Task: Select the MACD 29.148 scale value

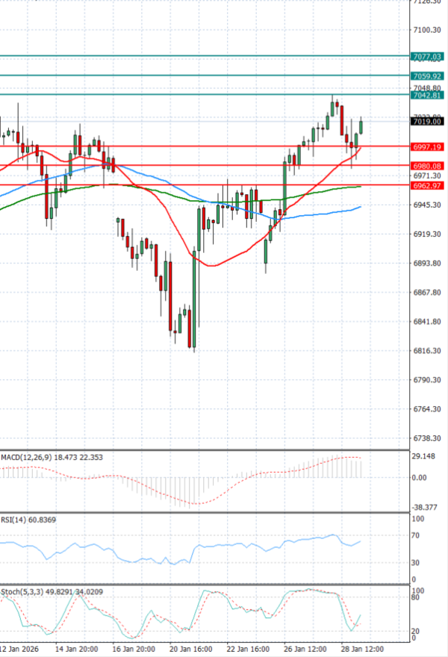Action: pyautogui.click(x=425, y=456)
